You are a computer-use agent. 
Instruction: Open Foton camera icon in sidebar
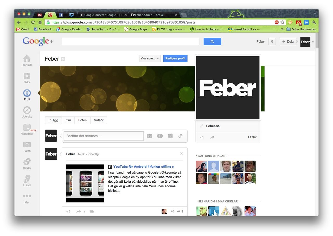point(27,145)
